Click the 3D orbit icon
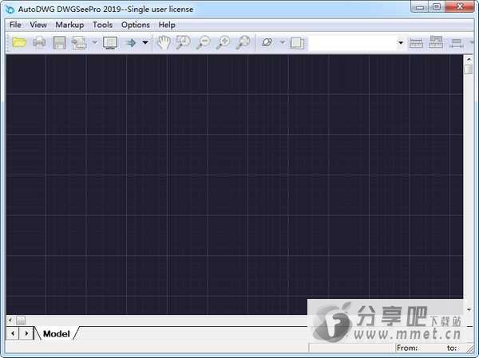The width and height of the screenshot is (479, 358). [267, 42]
